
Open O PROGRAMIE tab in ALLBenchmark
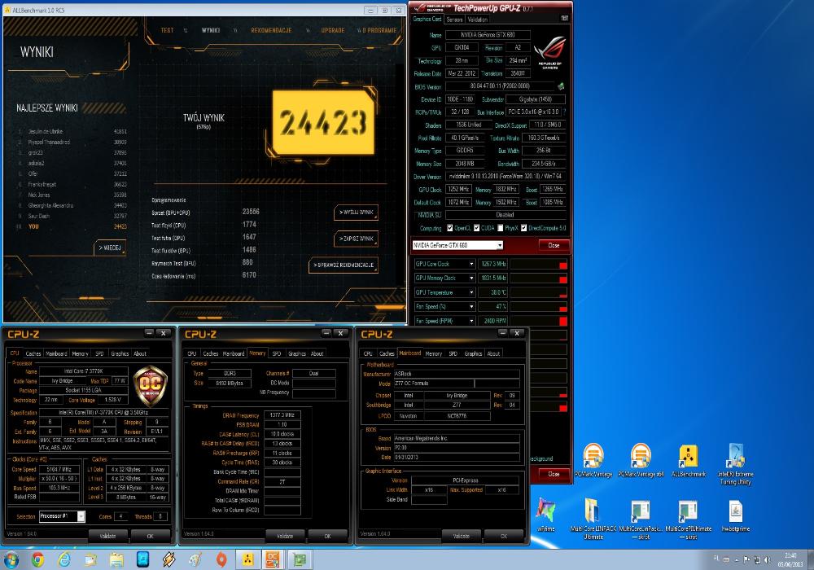pos(379,30)
